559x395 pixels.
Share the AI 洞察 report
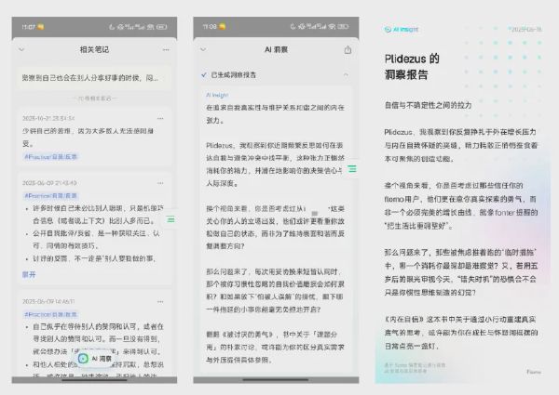tap(348, 50)
